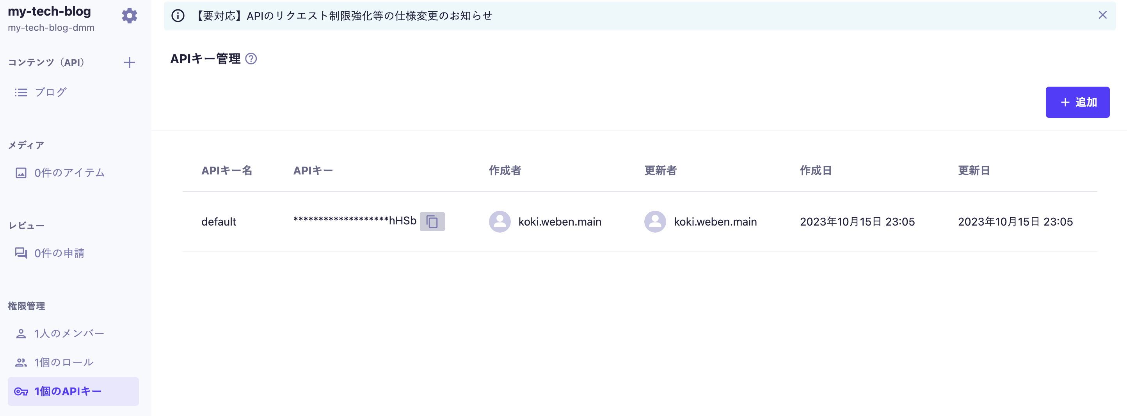Open the API仕様変更 announcement text

point(343,16)
